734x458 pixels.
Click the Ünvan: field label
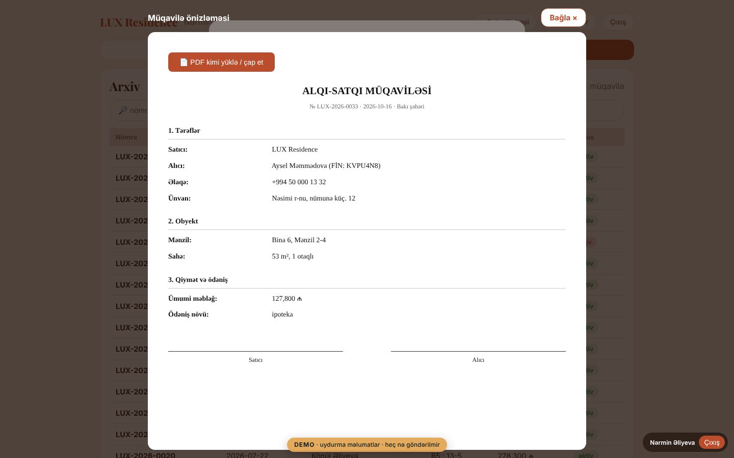pos(179,198)
